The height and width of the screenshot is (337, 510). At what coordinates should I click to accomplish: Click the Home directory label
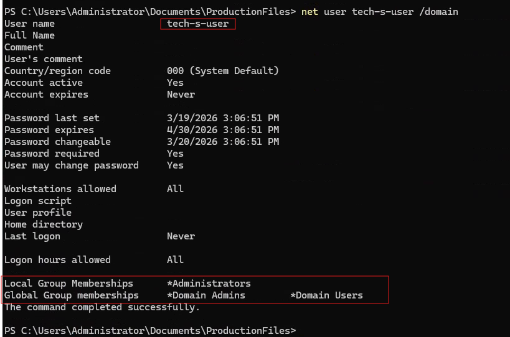(44, 224)
